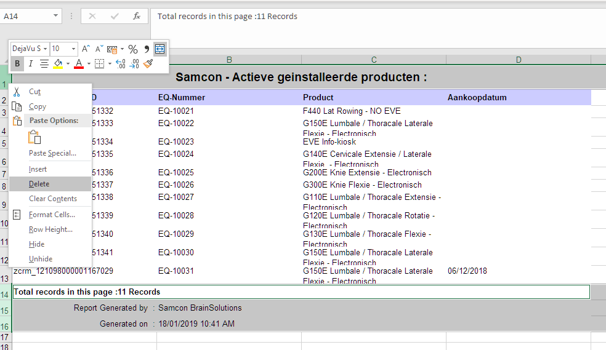Choose Cut from context menu

point(50,92)
